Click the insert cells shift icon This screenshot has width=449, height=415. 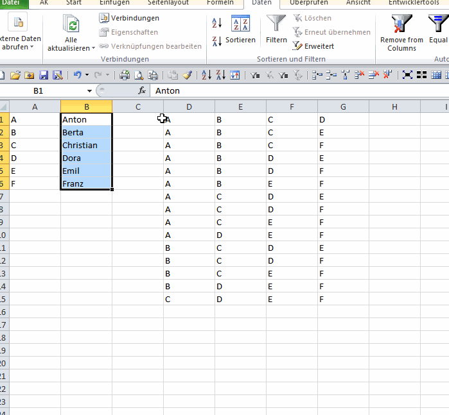317,75
